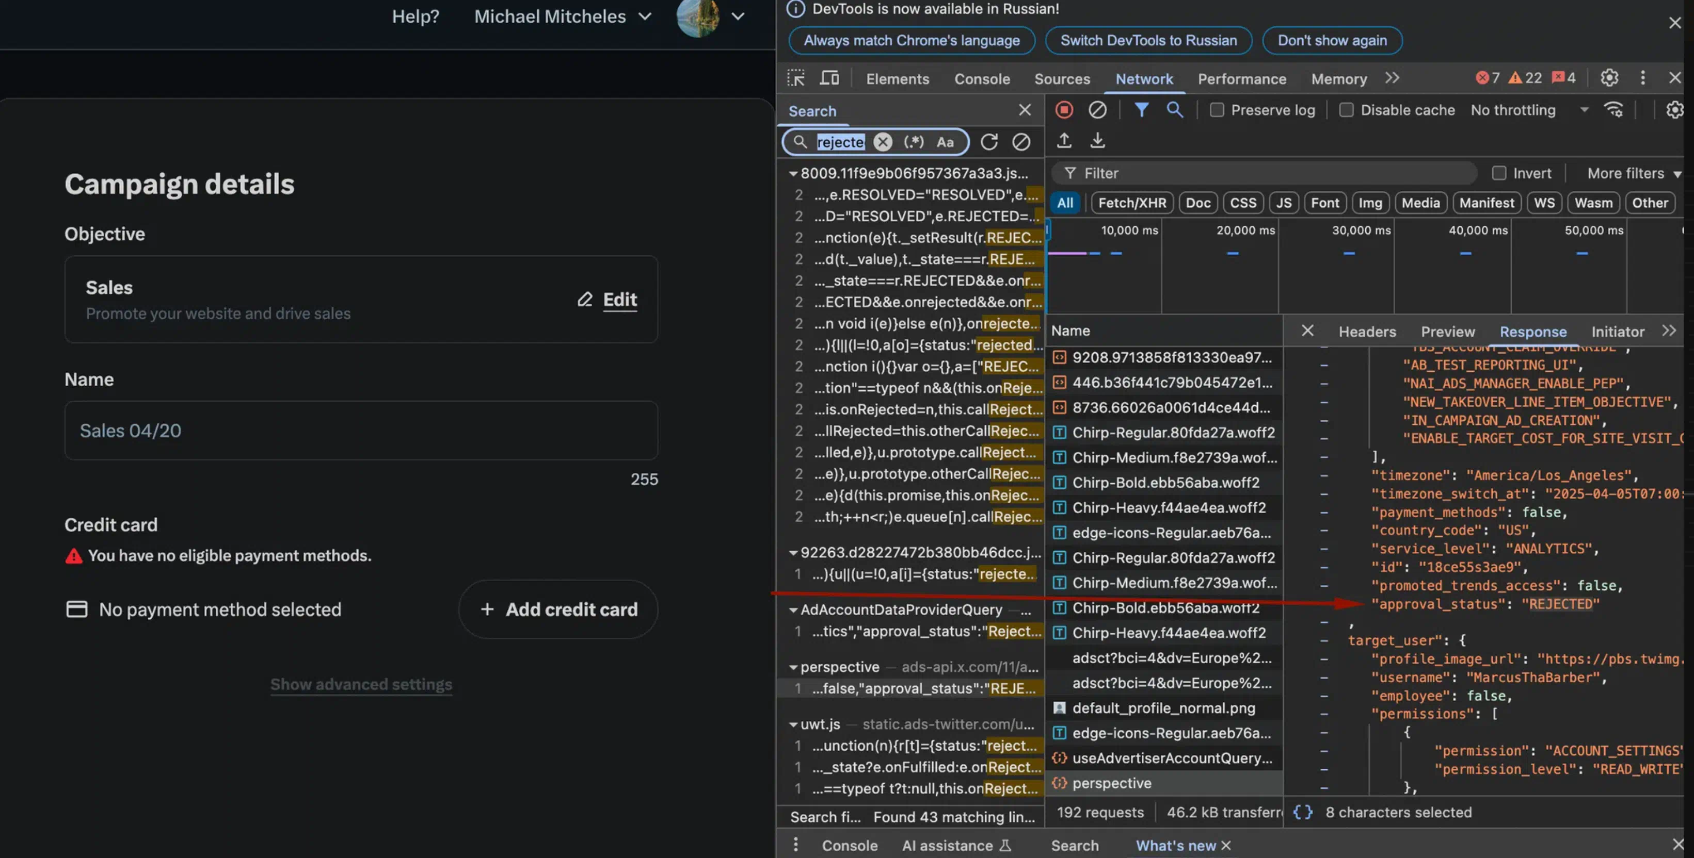1694x858 pixels.
Task: Close the request details pane
Action: (1307, 331)
